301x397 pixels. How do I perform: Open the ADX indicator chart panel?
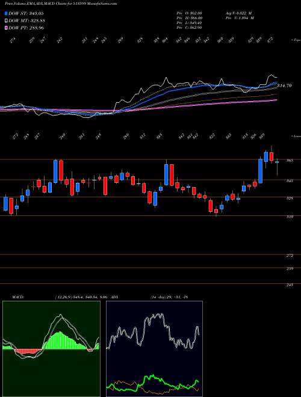(154, 349)
